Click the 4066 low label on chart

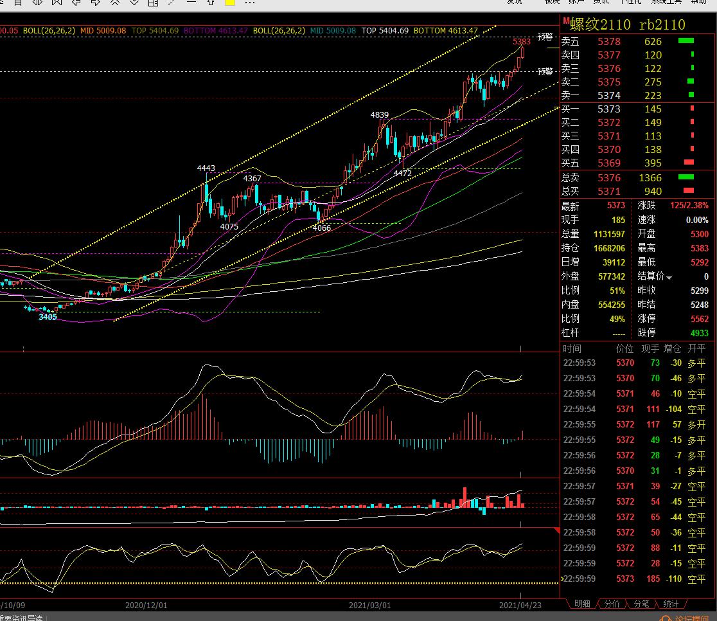point(321,228)
